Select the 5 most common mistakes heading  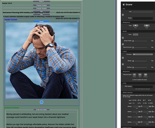tap(34, 16)
